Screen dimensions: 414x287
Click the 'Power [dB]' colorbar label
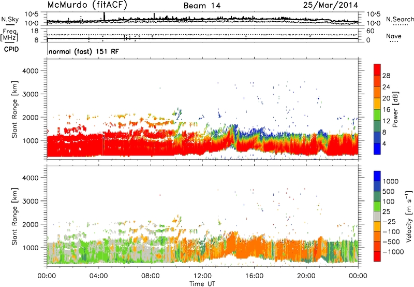[395, 109]
